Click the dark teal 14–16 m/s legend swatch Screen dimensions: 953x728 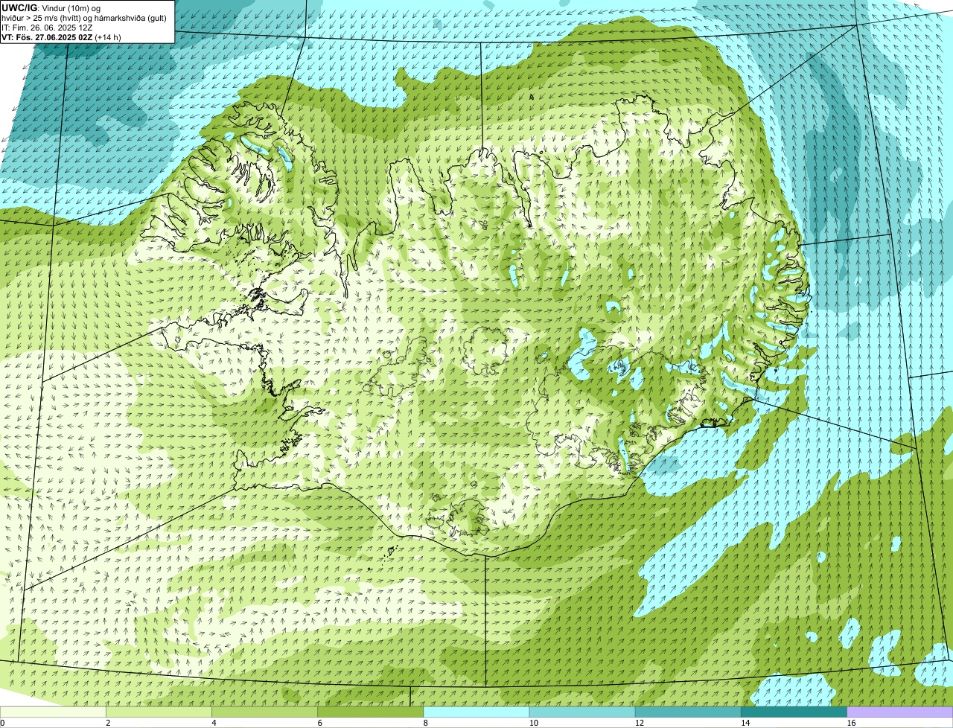tap(794, 712)
